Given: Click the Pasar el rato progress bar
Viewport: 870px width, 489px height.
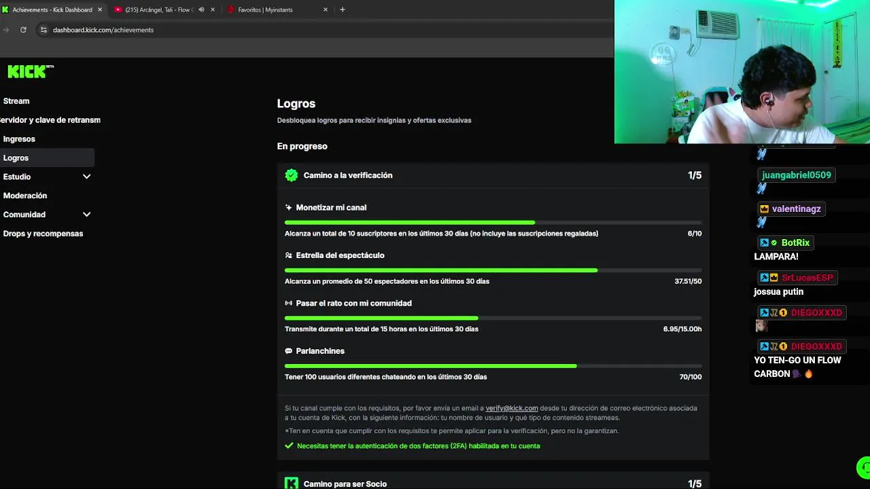Looking at the screenshot, I should (x=493, y=318).
